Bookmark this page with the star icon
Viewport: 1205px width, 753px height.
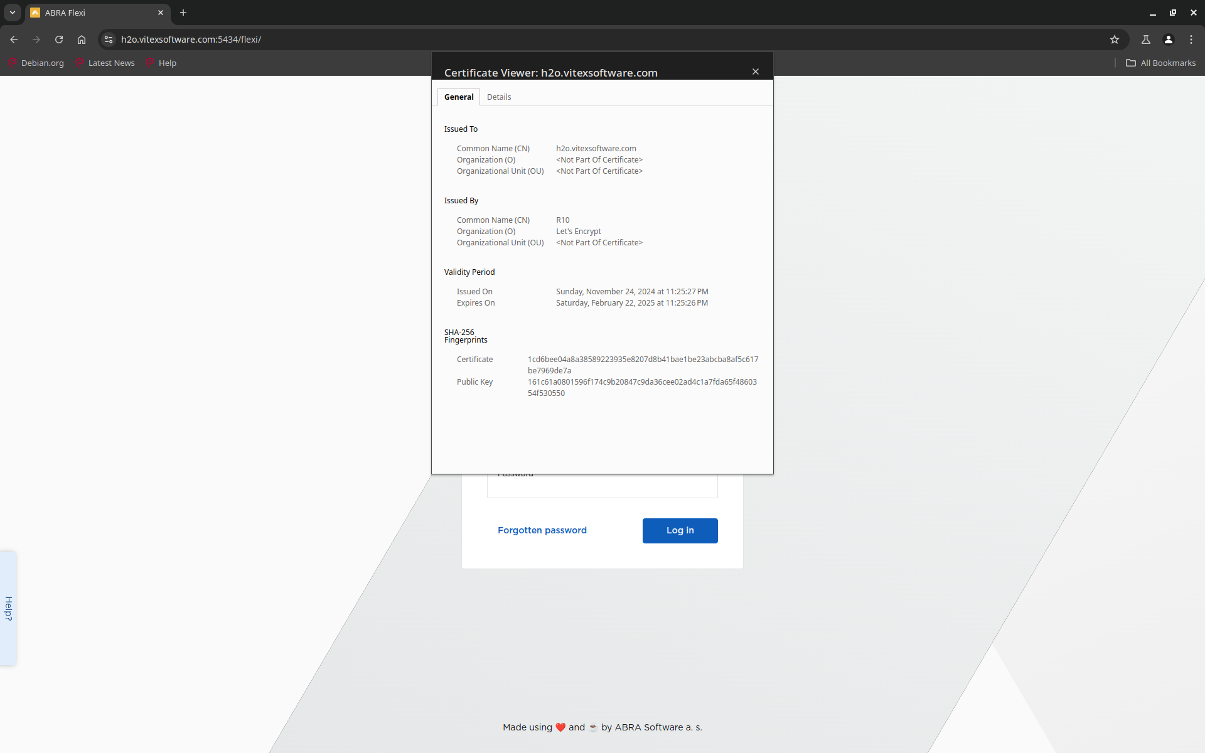(x=1115, y=40)
